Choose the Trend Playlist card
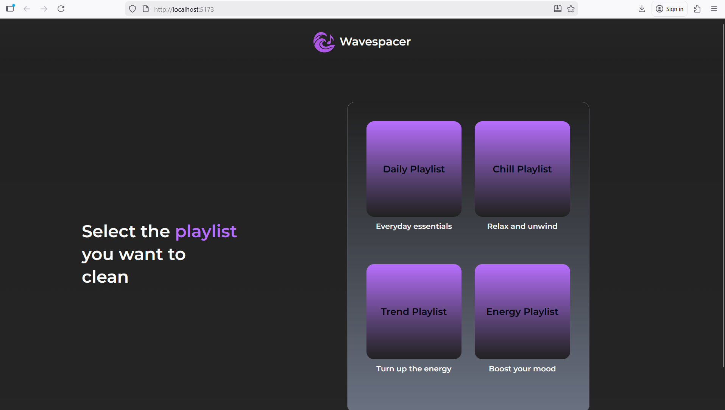Viewport: 725px width, 410px height. (x=414, y=311)
